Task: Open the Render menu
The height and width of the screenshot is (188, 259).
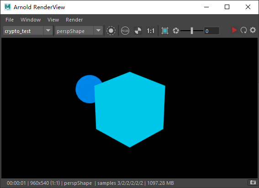Action: [x=74, y=20]
